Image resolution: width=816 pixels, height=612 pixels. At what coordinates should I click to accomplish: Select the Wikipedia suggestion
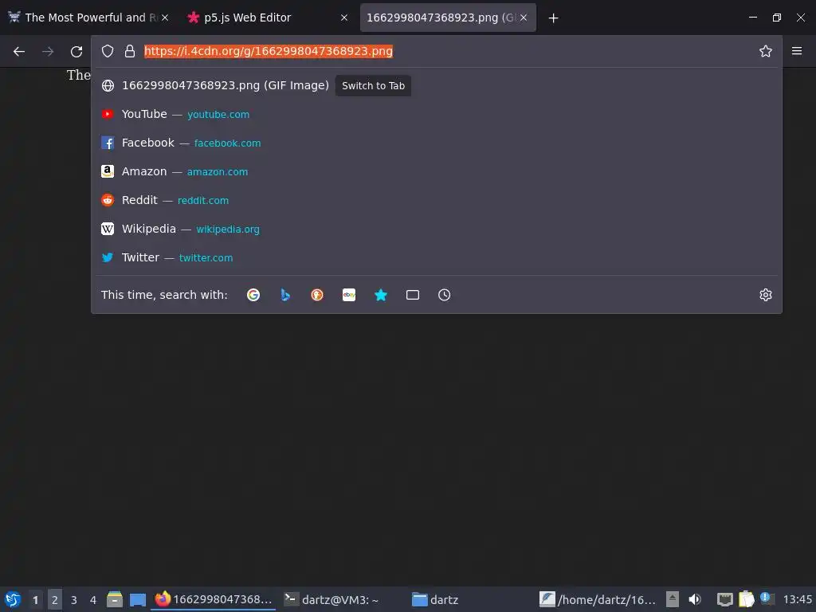(x=437, y=229)
